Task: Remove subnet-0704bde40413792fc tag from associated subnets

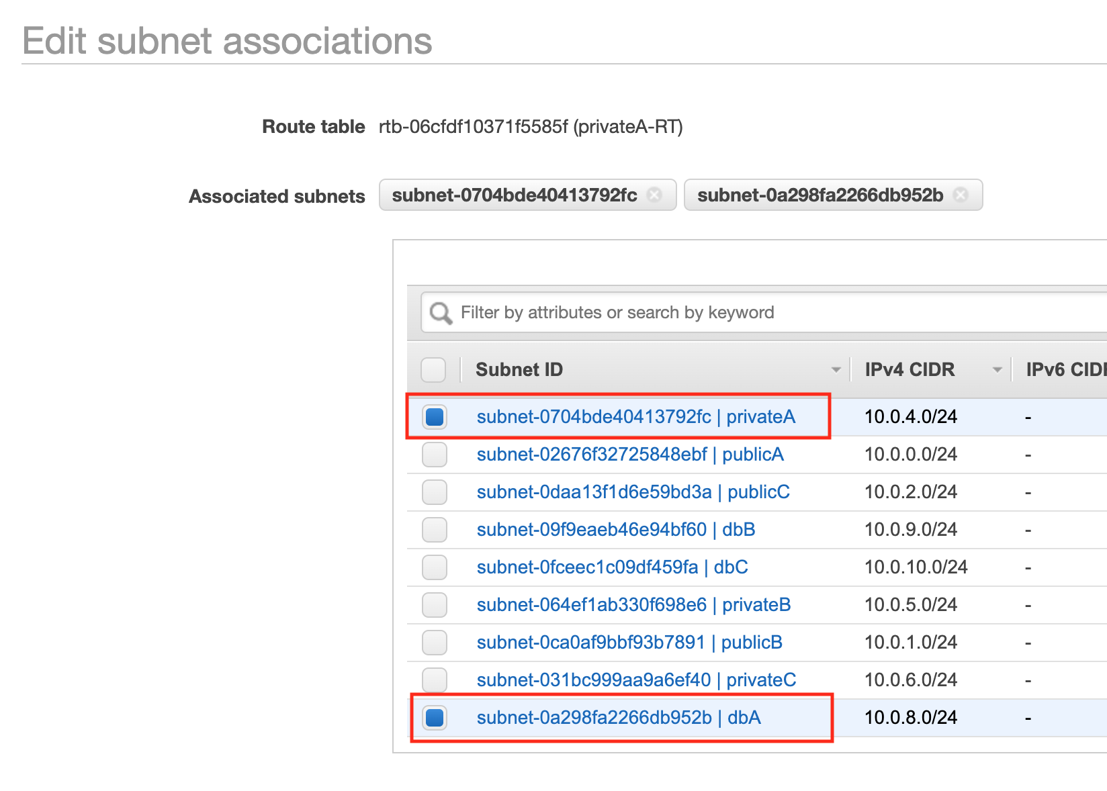Action: click(654, 195)
